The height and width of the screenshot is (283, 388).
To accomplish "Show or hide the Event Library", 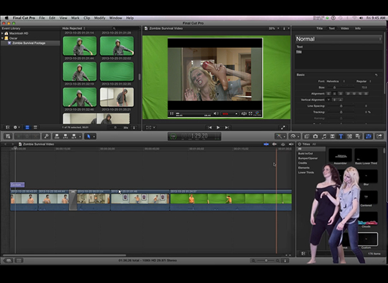I will pos(8,128).
